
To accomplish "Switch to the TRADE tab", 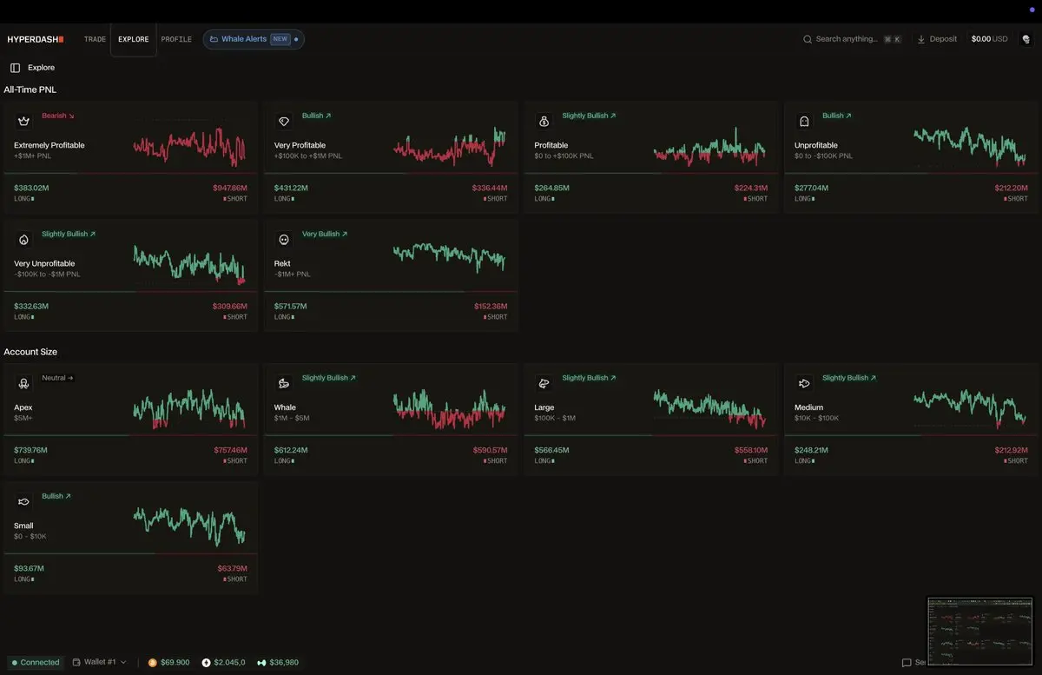I will tap(95, 39).
